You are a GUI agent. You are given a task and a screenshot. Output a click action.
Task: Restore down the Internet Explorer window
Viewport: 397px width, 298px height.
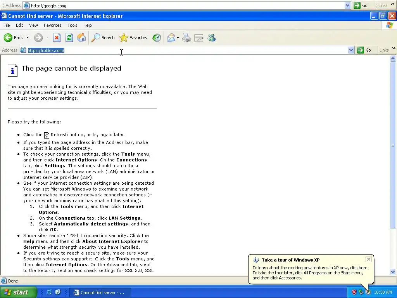click(x=383, y=16)
